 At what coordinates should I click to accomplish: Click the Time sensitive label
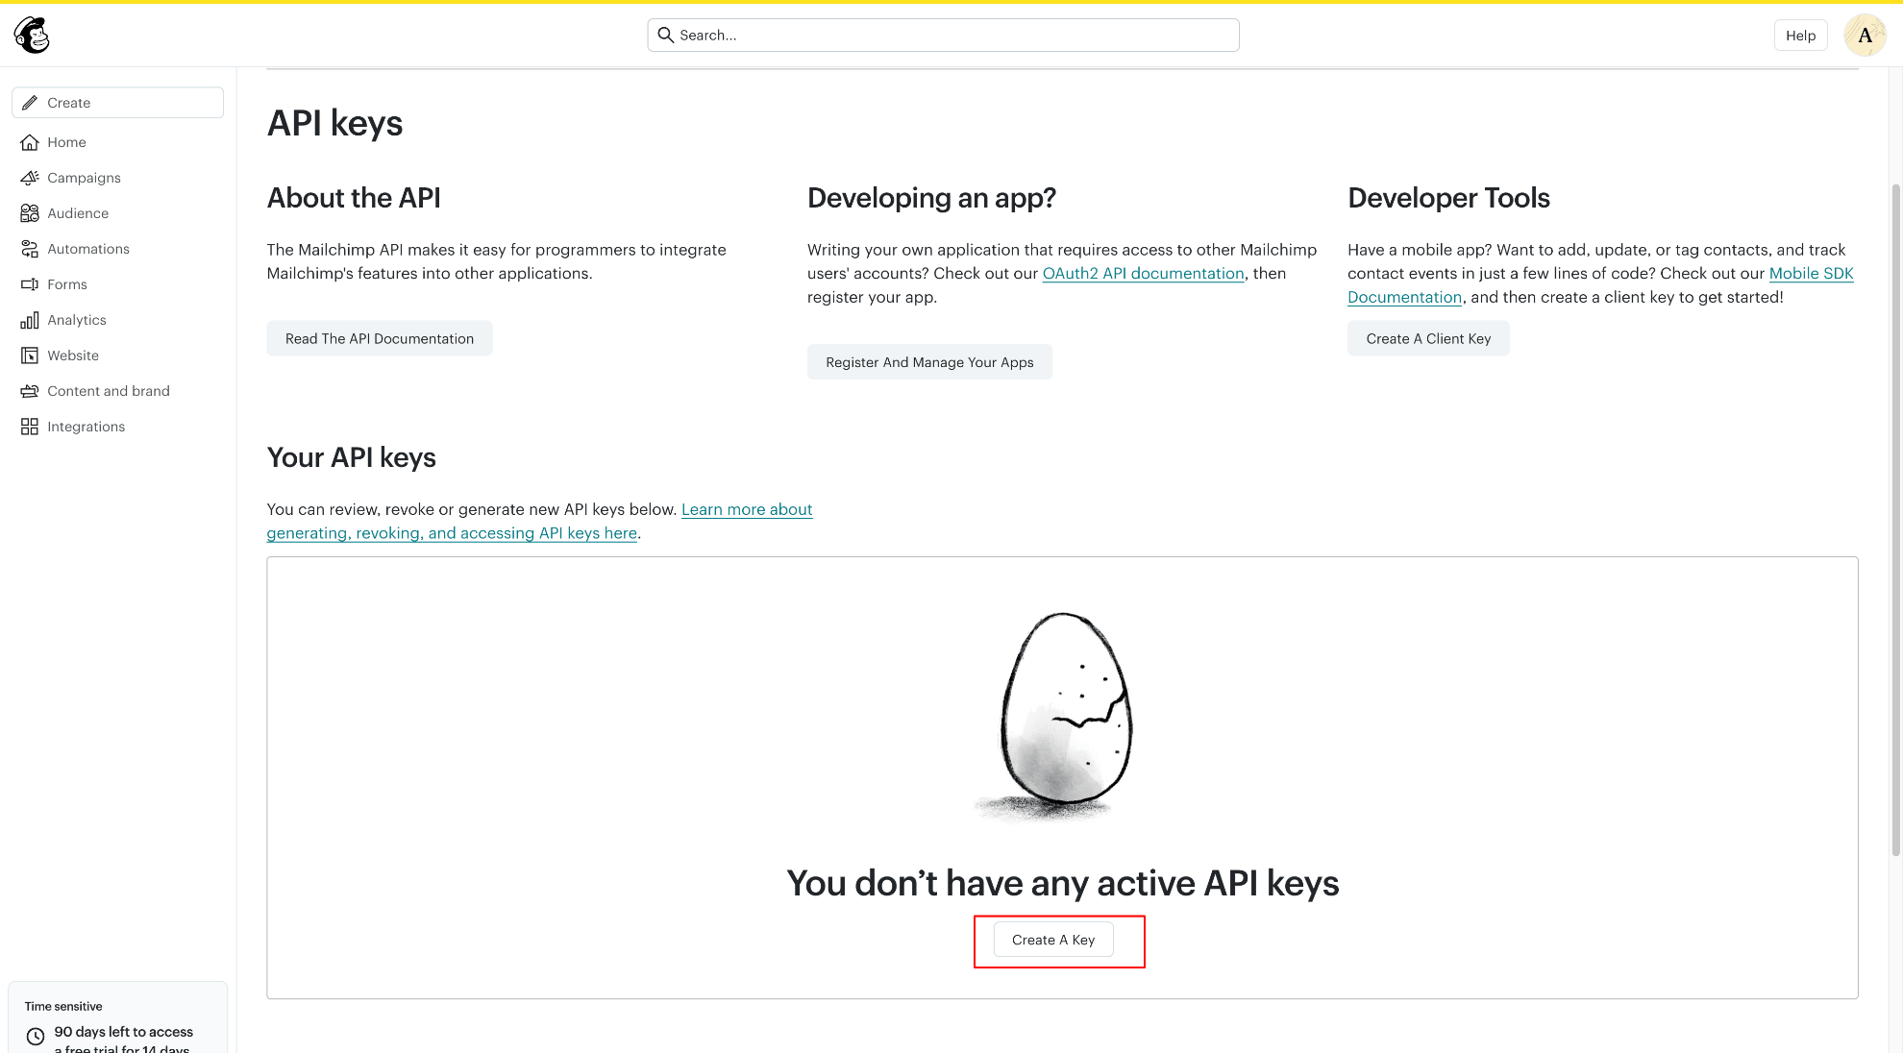click(x=63, y=1006)
